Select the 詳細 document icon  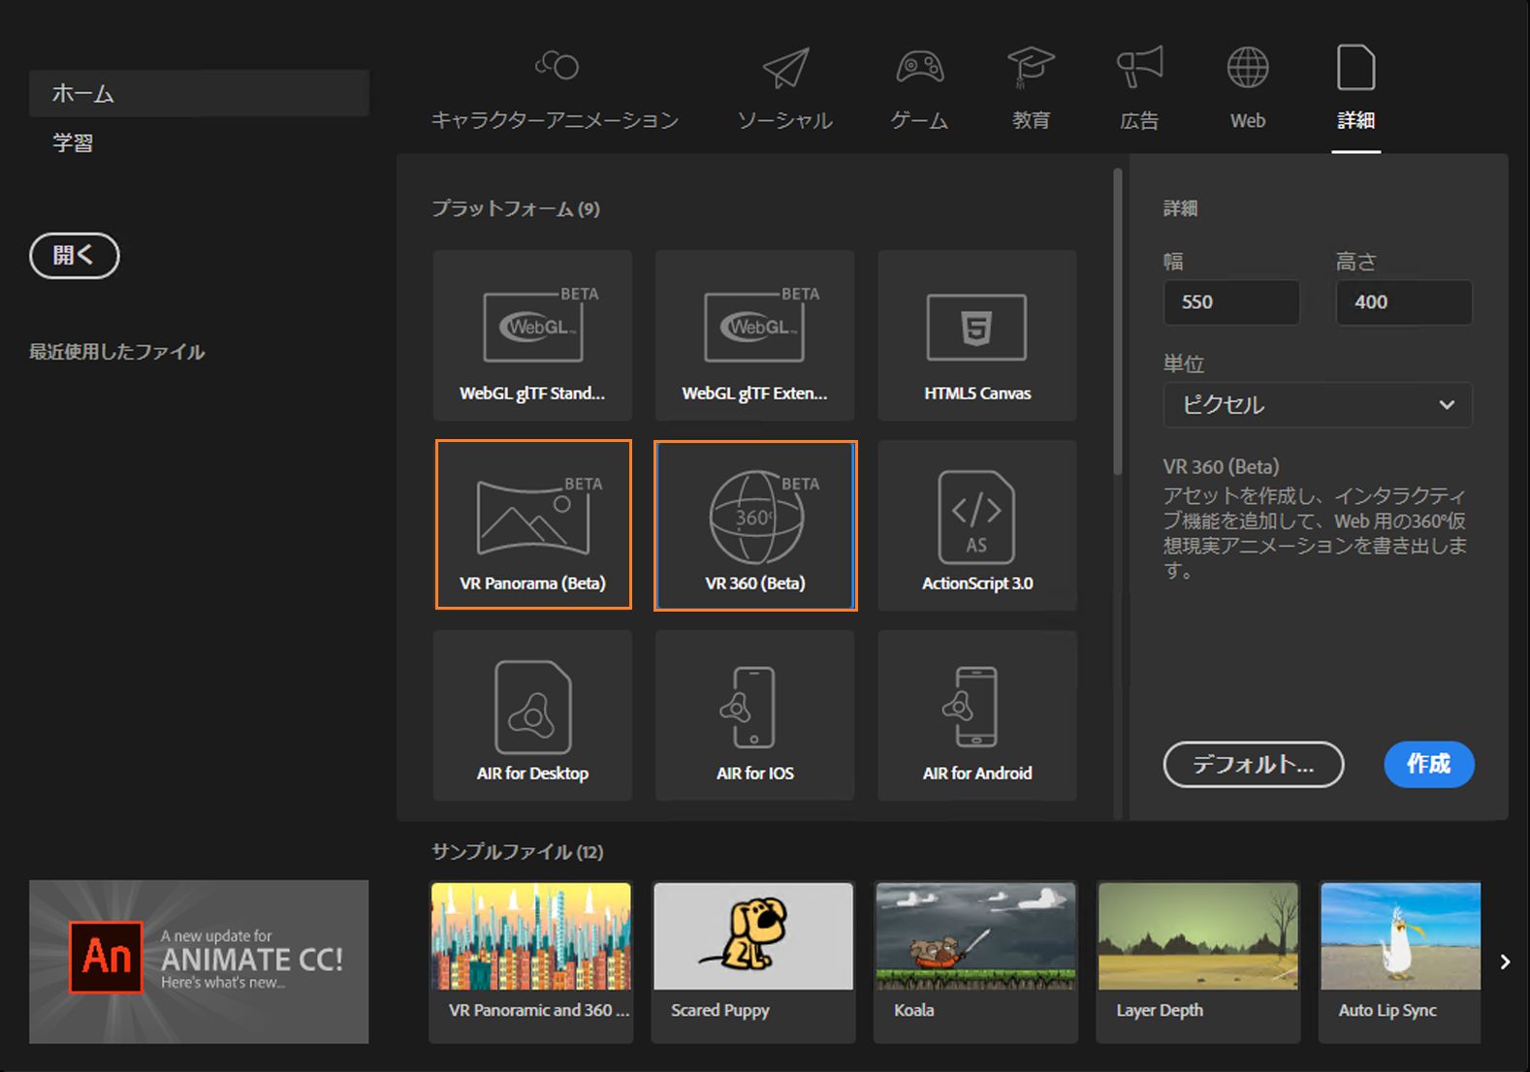(1355, 67)
